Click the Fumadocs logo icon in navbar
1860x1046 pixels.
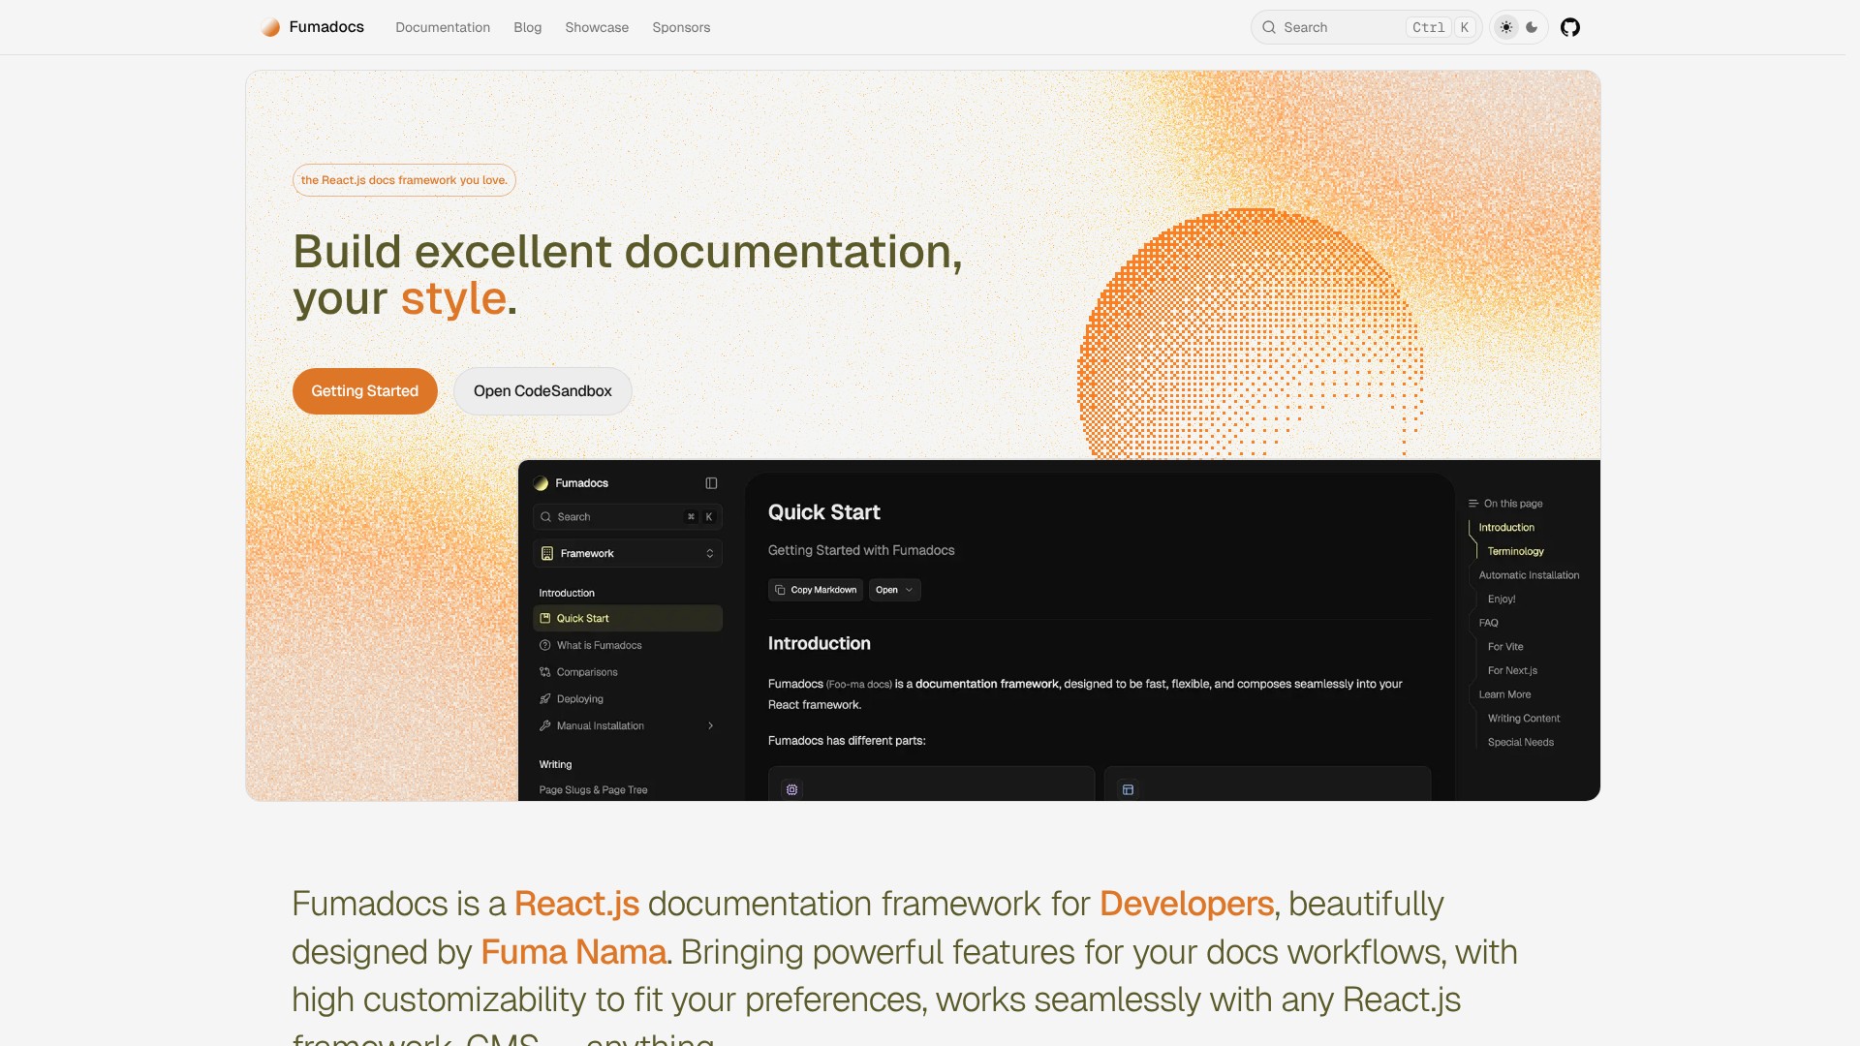click(x=270, y=27)
